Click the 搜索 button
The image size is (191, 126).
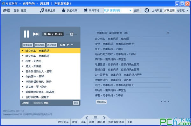[137, 10]
